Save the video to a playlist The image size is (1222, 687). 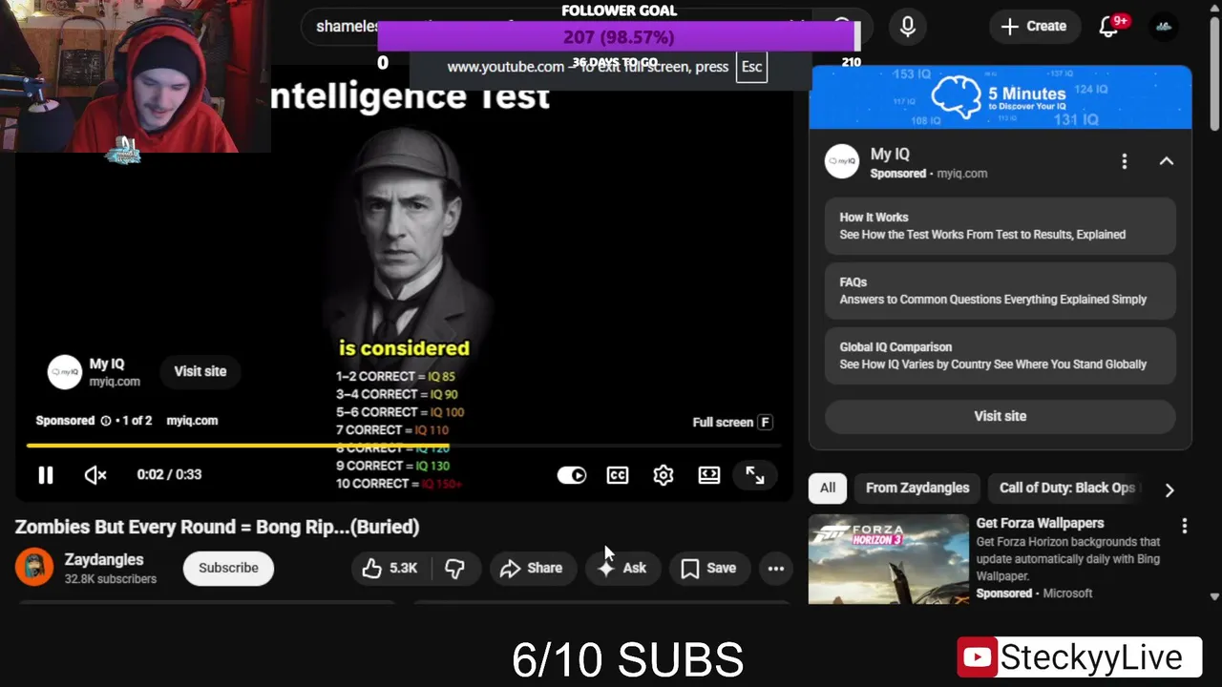pyautogui.click(x=708, y=568)
